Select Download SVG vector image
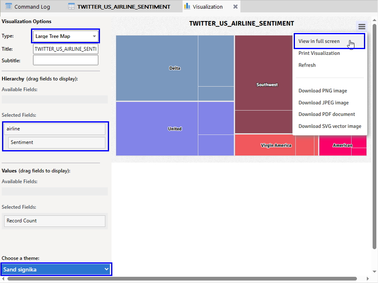378x283 pixels. pos(330,126)
